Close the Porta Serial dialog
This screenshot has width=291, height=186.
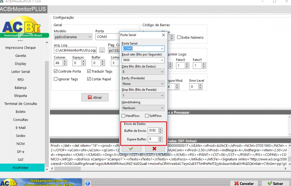coord(163,35)
